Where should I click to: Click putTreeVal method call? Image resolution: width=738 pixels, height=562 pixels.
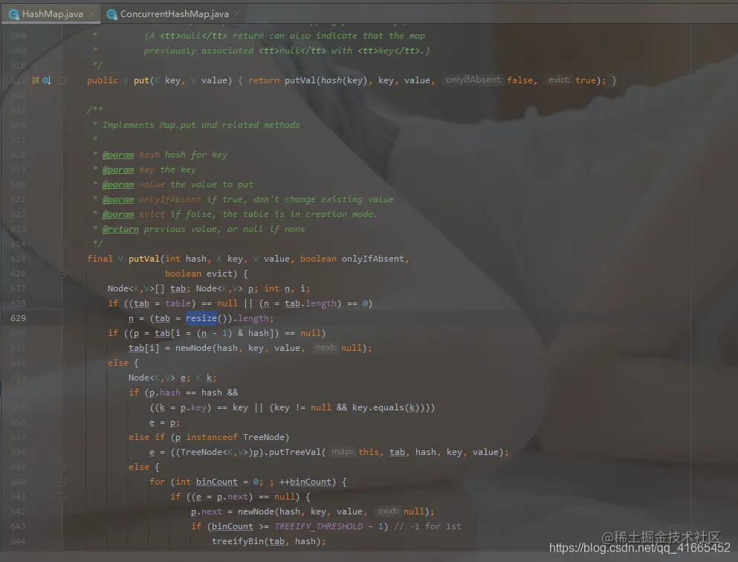pos(294,452)
